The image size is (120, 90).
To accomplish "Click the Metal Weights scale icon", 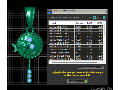I will coord(50,12).
